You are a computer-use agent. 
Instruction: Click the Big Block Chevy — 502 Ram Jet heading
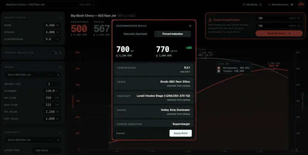point(94,16)
